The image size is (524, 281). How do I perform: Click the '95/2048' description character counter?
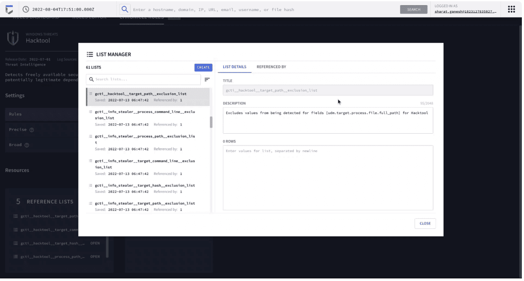[x=426, y=103]
